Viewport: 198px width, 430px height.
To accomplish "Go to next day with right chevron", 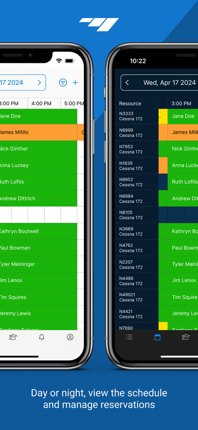I will tap(39, 83).
